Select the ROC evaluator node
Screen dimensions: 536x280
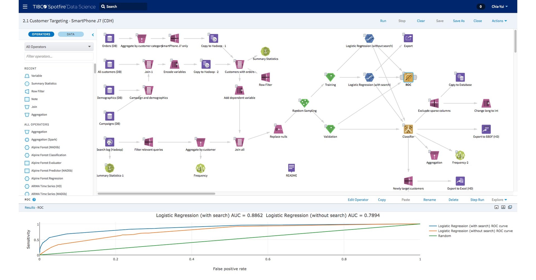pyautogui.click(x=408, y=77)
